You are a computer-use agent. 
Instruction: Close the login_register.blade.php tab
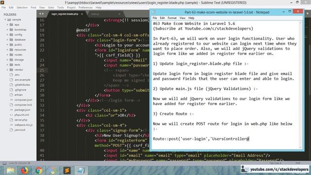[x=82, y=14]
